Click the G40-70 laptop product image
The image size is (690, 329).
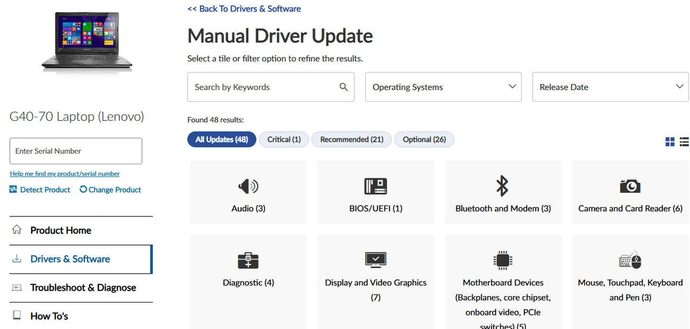(86, 42)
